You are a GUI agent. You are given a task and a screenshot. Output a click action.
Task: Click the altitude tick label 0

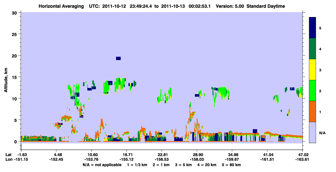tap(16, 142)
